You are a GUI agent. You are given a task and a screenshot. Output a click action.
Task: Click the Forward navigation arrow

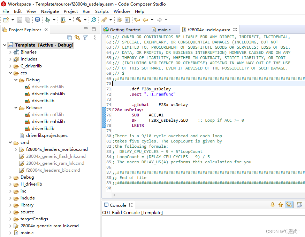coord(159,20)
